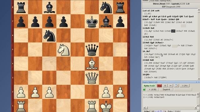Click engine line 1 starting 14.Nxc7

click(170, 95)
